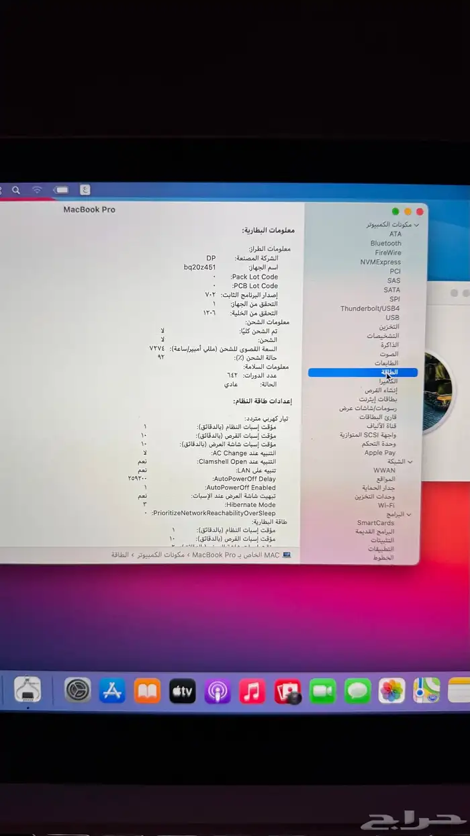The height and width of the screenshot is (836, 470).
Task: Launch FaceTime from the dock
Action: 322,691
